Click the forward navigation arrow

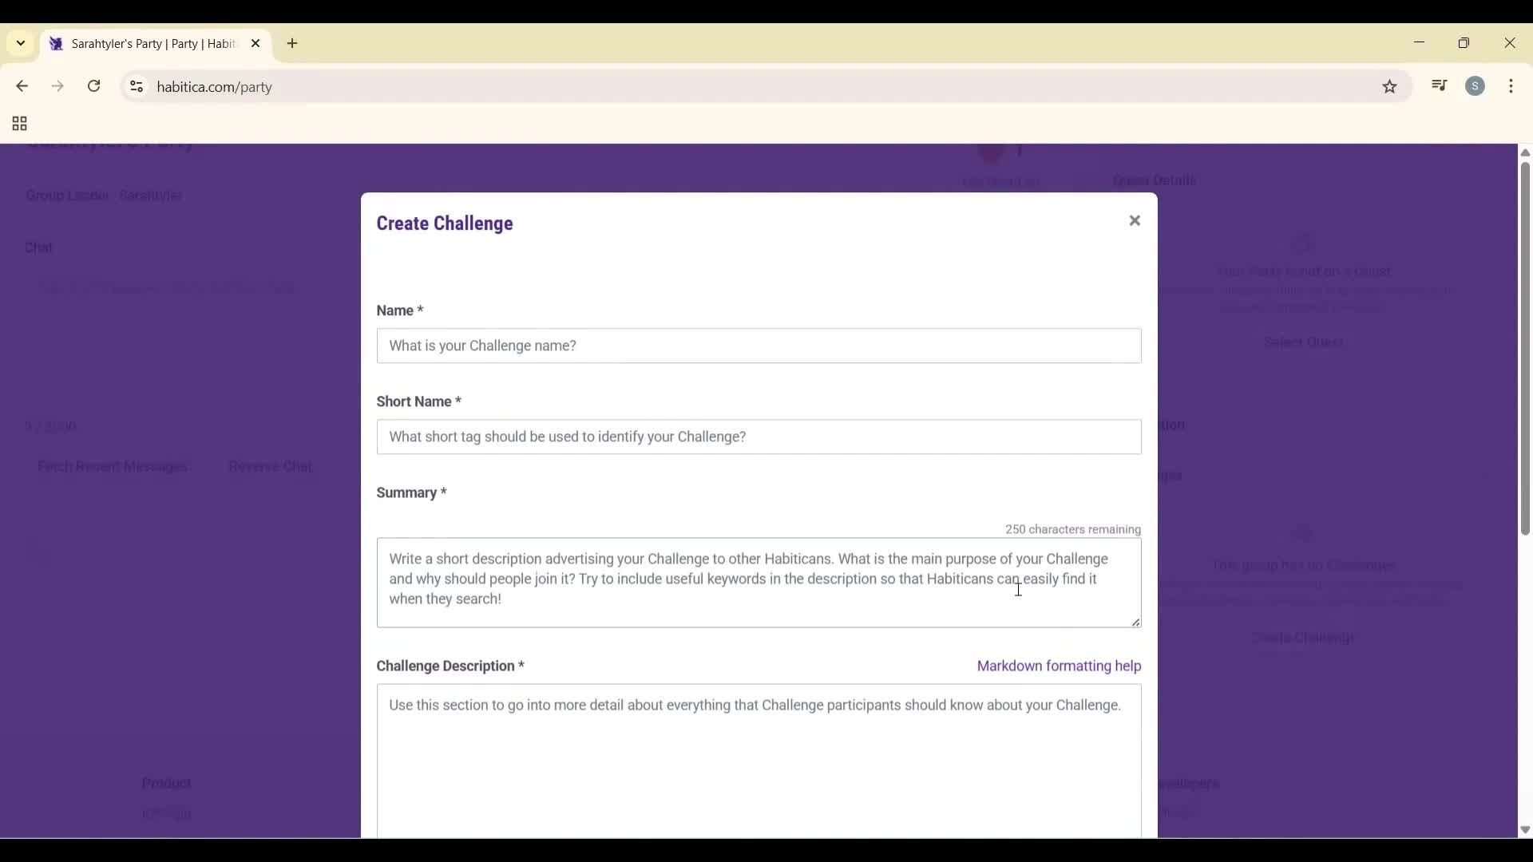click(57, 86)
